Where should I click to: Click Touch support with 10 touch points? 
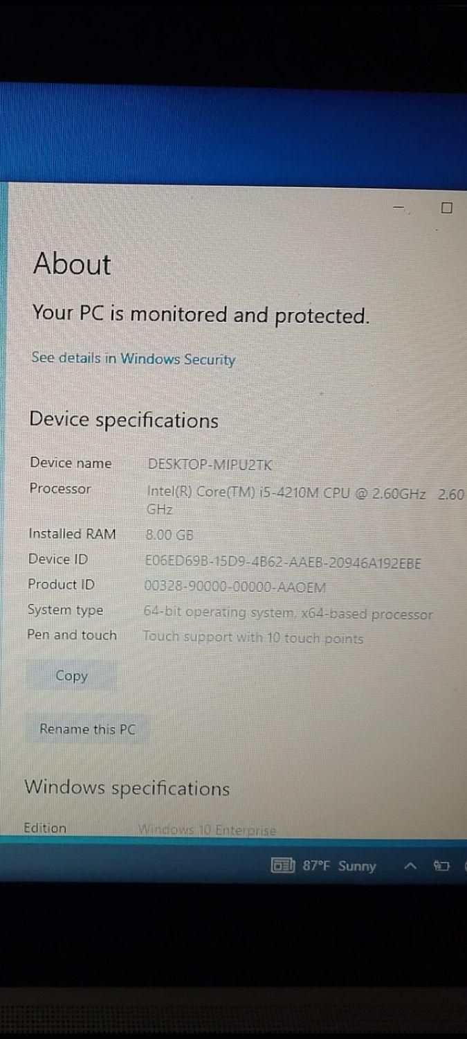click(x=253, y=638)
